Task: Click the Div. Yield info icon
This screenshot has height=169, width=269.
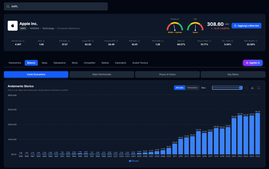Action: (232, 41)
